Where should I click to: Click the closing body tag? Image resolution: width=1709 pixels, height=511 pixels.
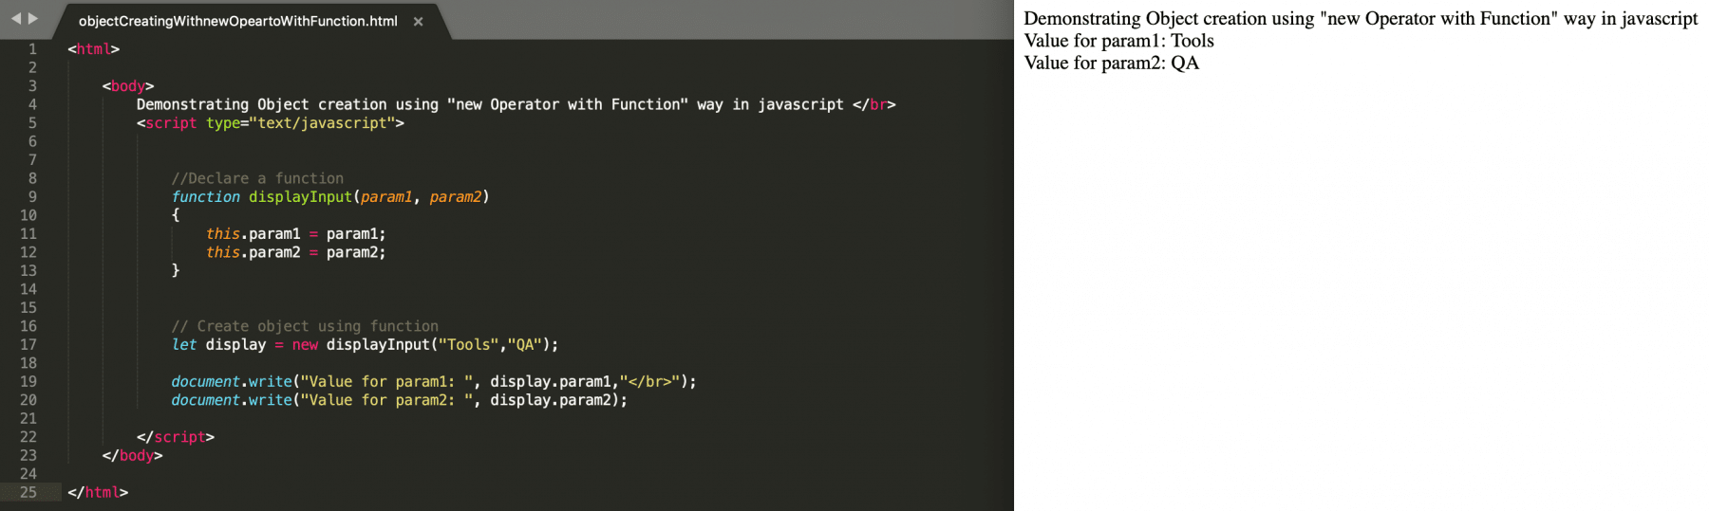click(x=132, y=455)
